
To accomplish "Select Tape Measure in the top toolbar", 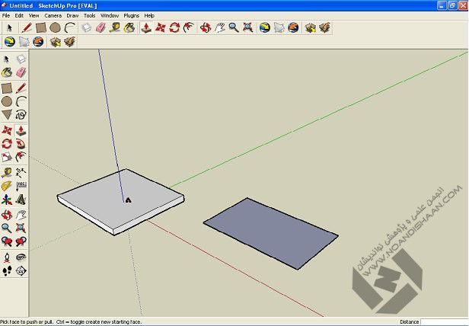I will point(115,27).
